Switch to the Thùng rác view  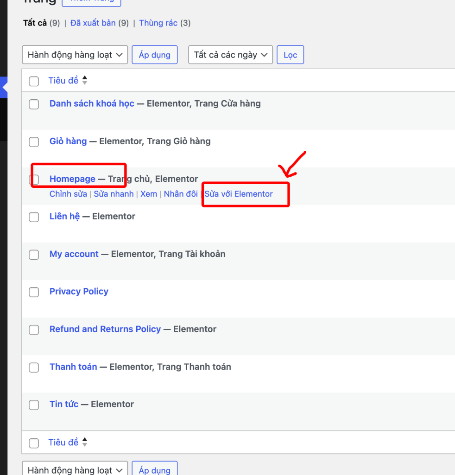[158, 23]
